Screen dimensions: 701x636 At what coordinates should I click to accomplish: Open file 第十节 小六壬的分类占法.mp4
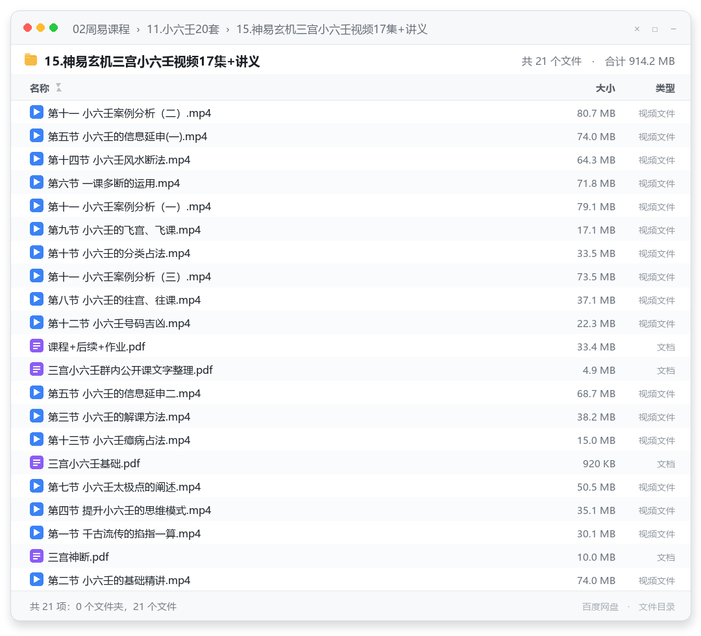(x=119, y=253)
